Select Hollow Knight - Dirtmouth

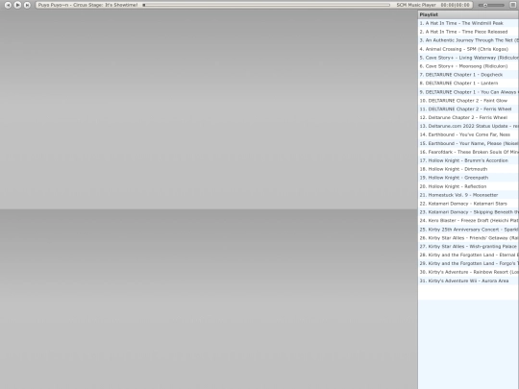468,169
